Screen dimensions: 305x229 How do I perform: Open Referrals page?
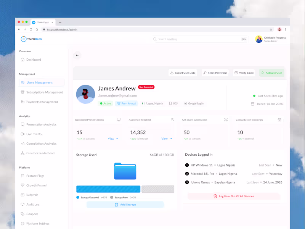tap(29, 195)
